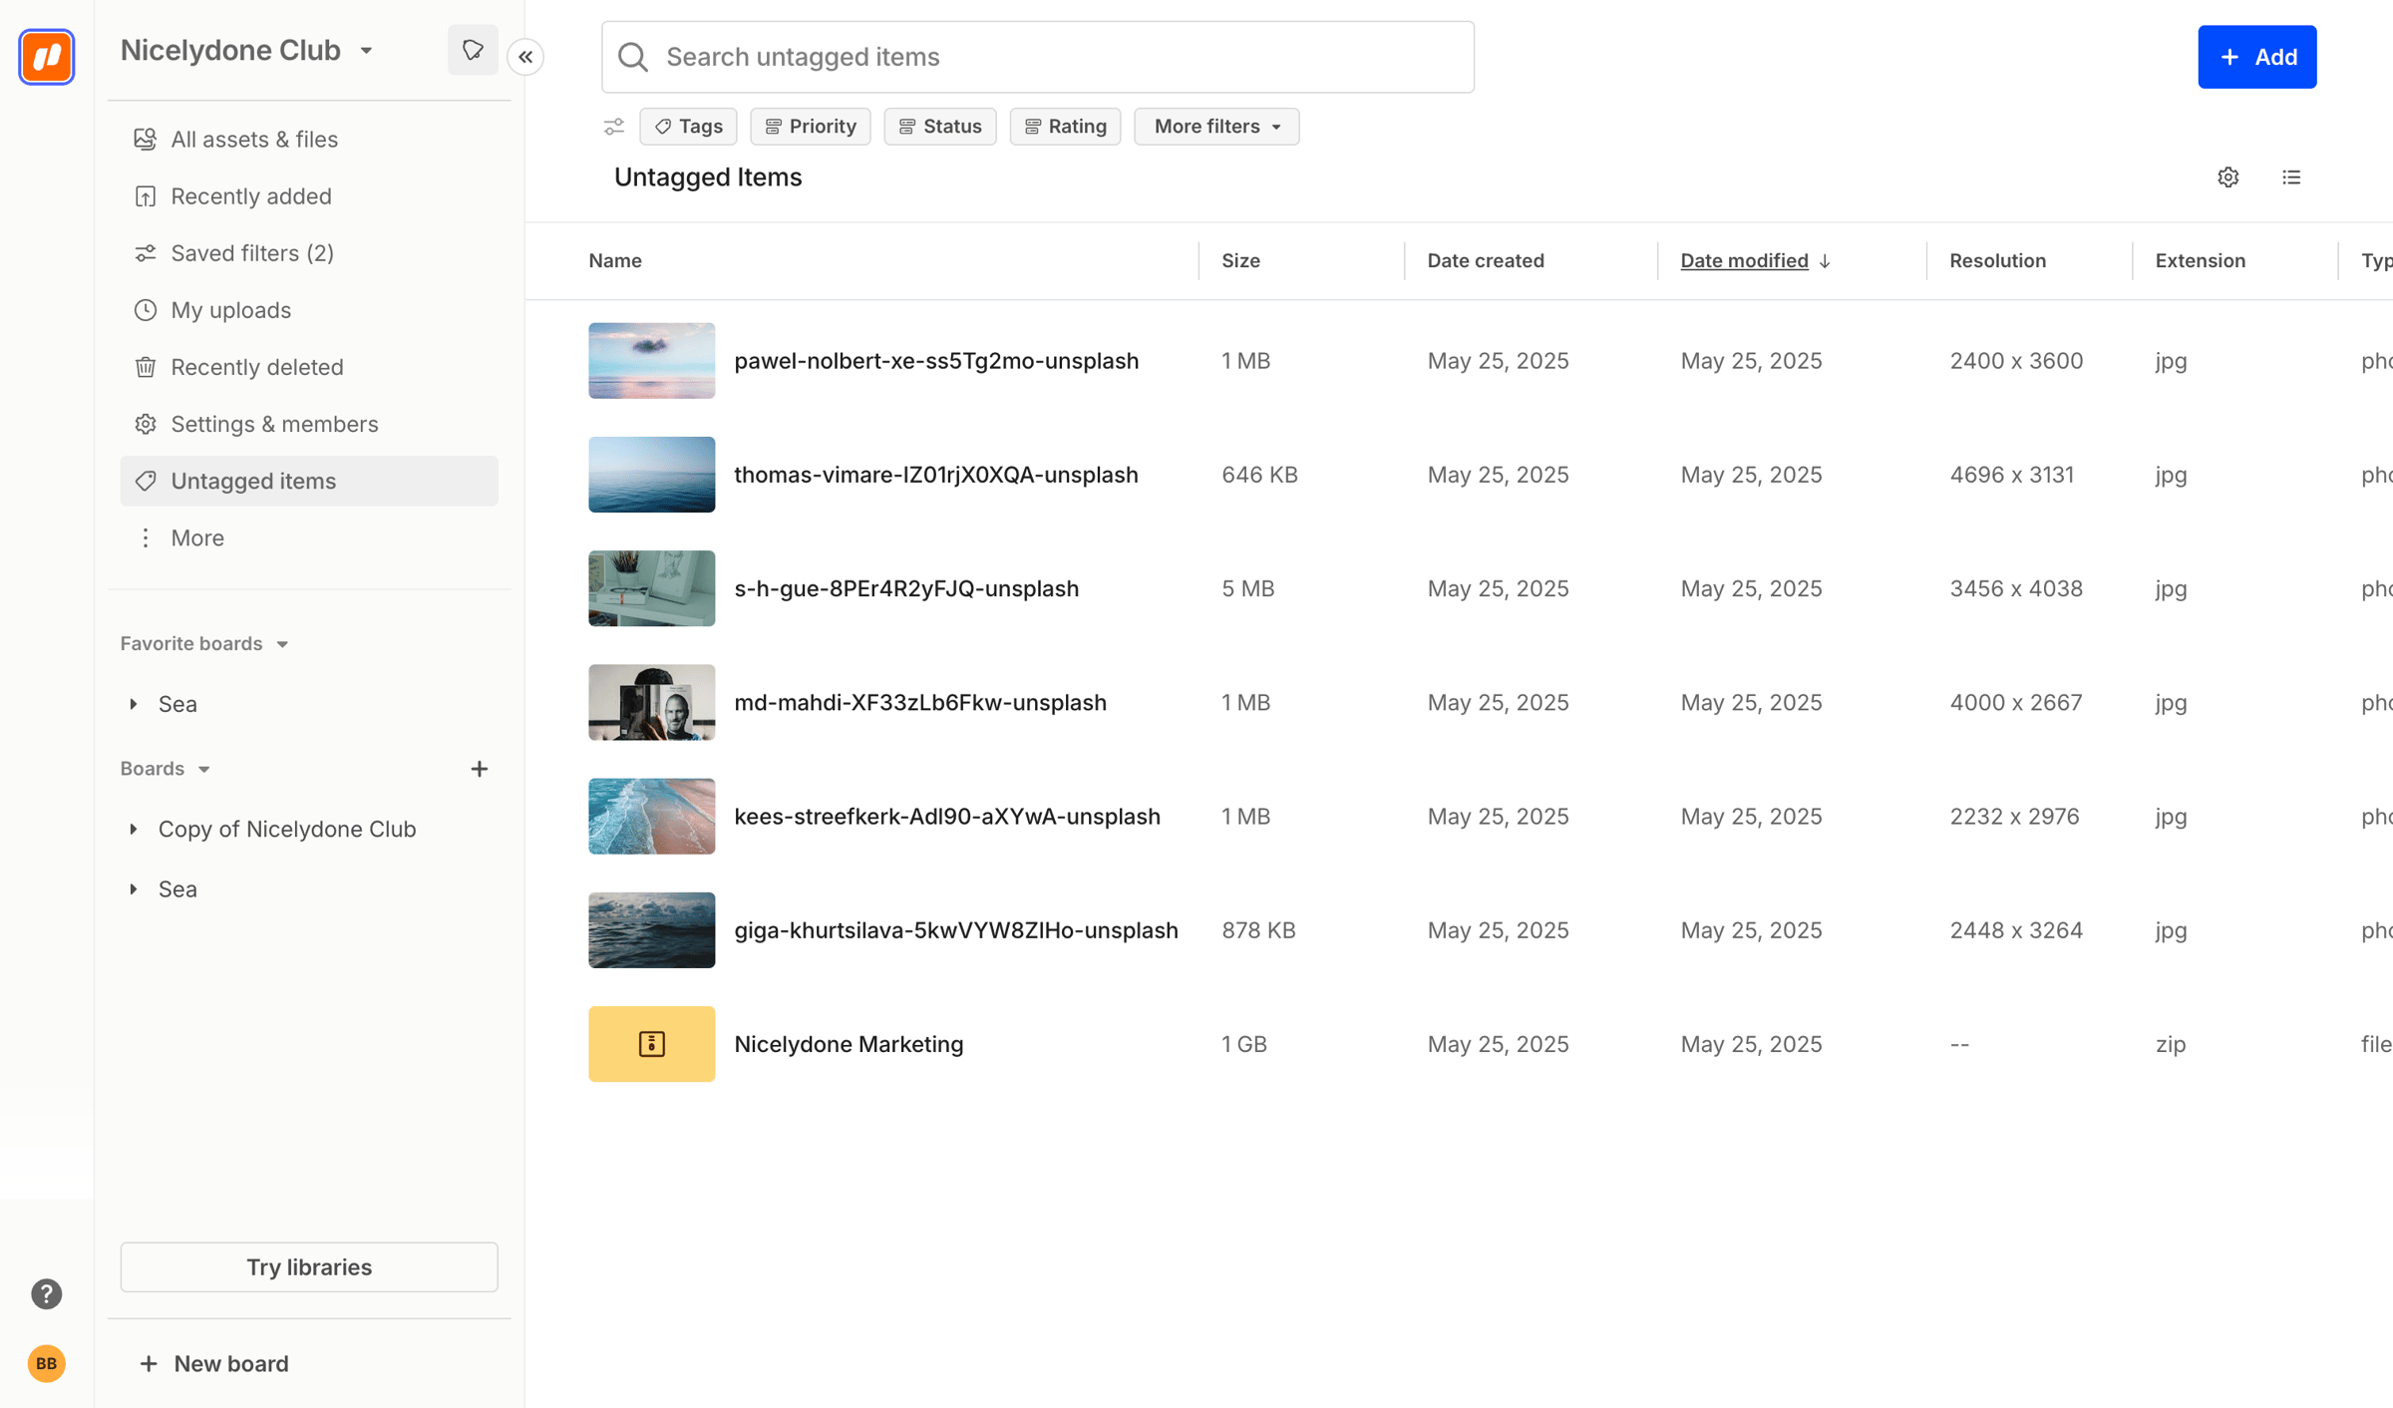Click the search magnifier icon
Viewport: 2393px width, 1408px height.
[633, 57]
